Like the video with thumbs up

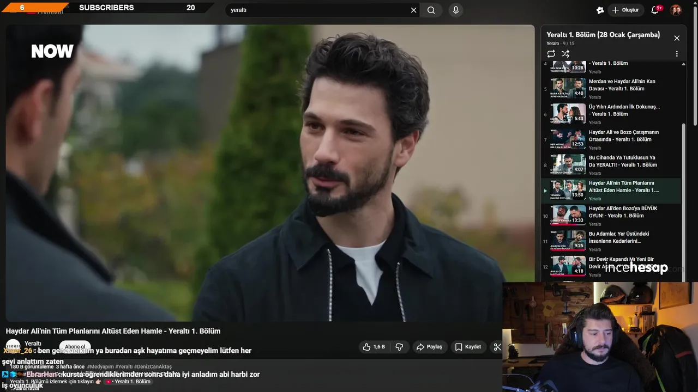click(375, 347)
